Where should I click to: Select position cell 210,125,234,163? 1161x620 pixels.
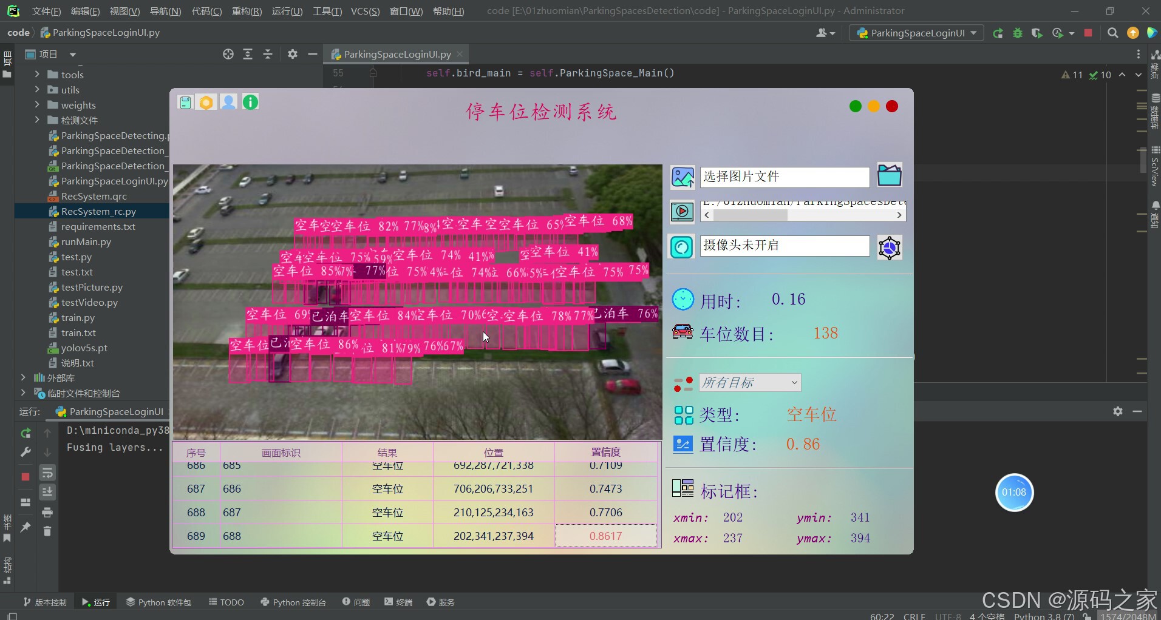[494, 513]
